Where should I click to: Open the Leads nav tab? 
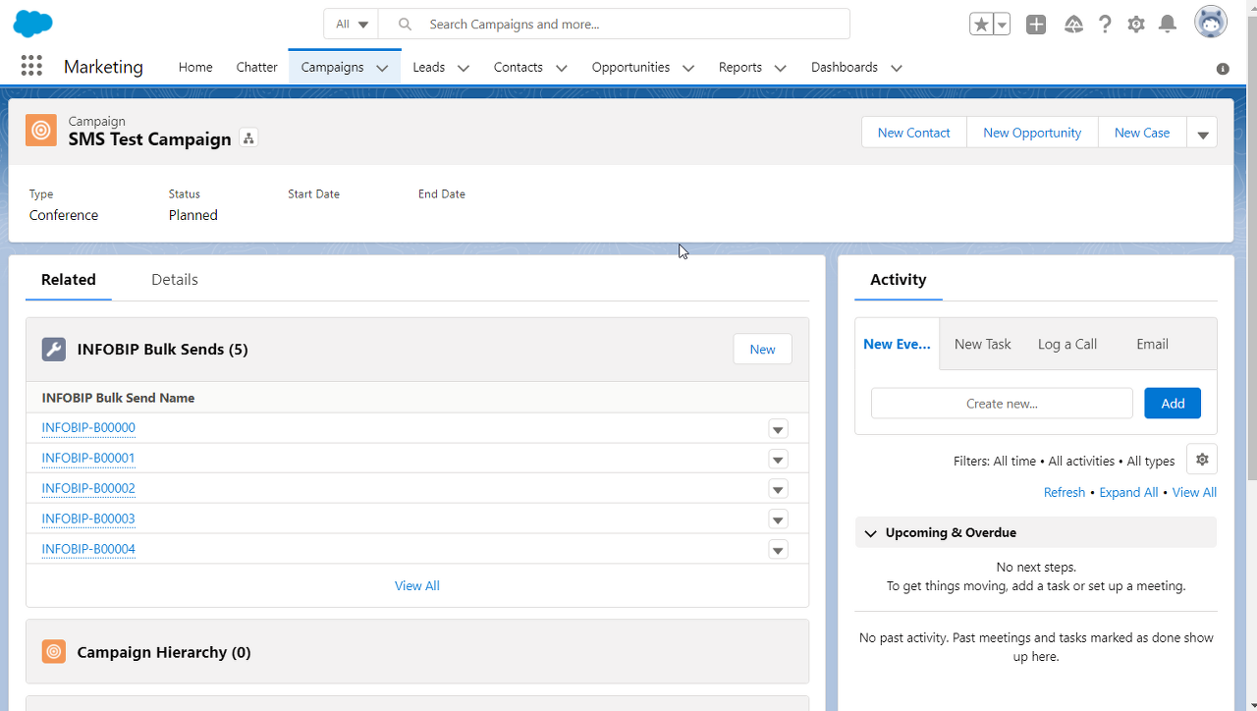point(428,67)
